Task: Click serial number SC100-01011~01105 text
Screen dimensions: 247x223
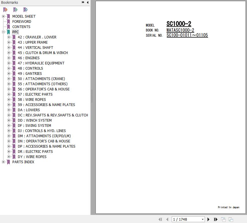Action: pos(187,35)
